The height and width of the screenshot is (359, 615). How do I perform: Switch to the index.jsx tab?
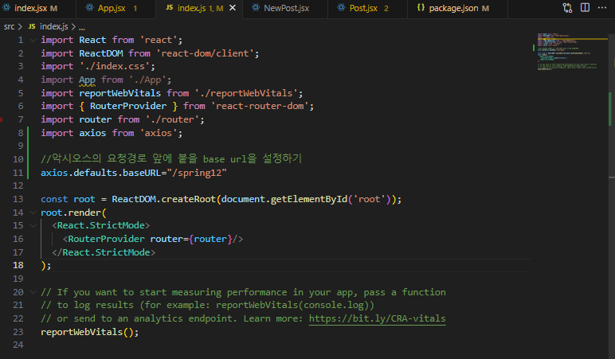coord(35,8)
